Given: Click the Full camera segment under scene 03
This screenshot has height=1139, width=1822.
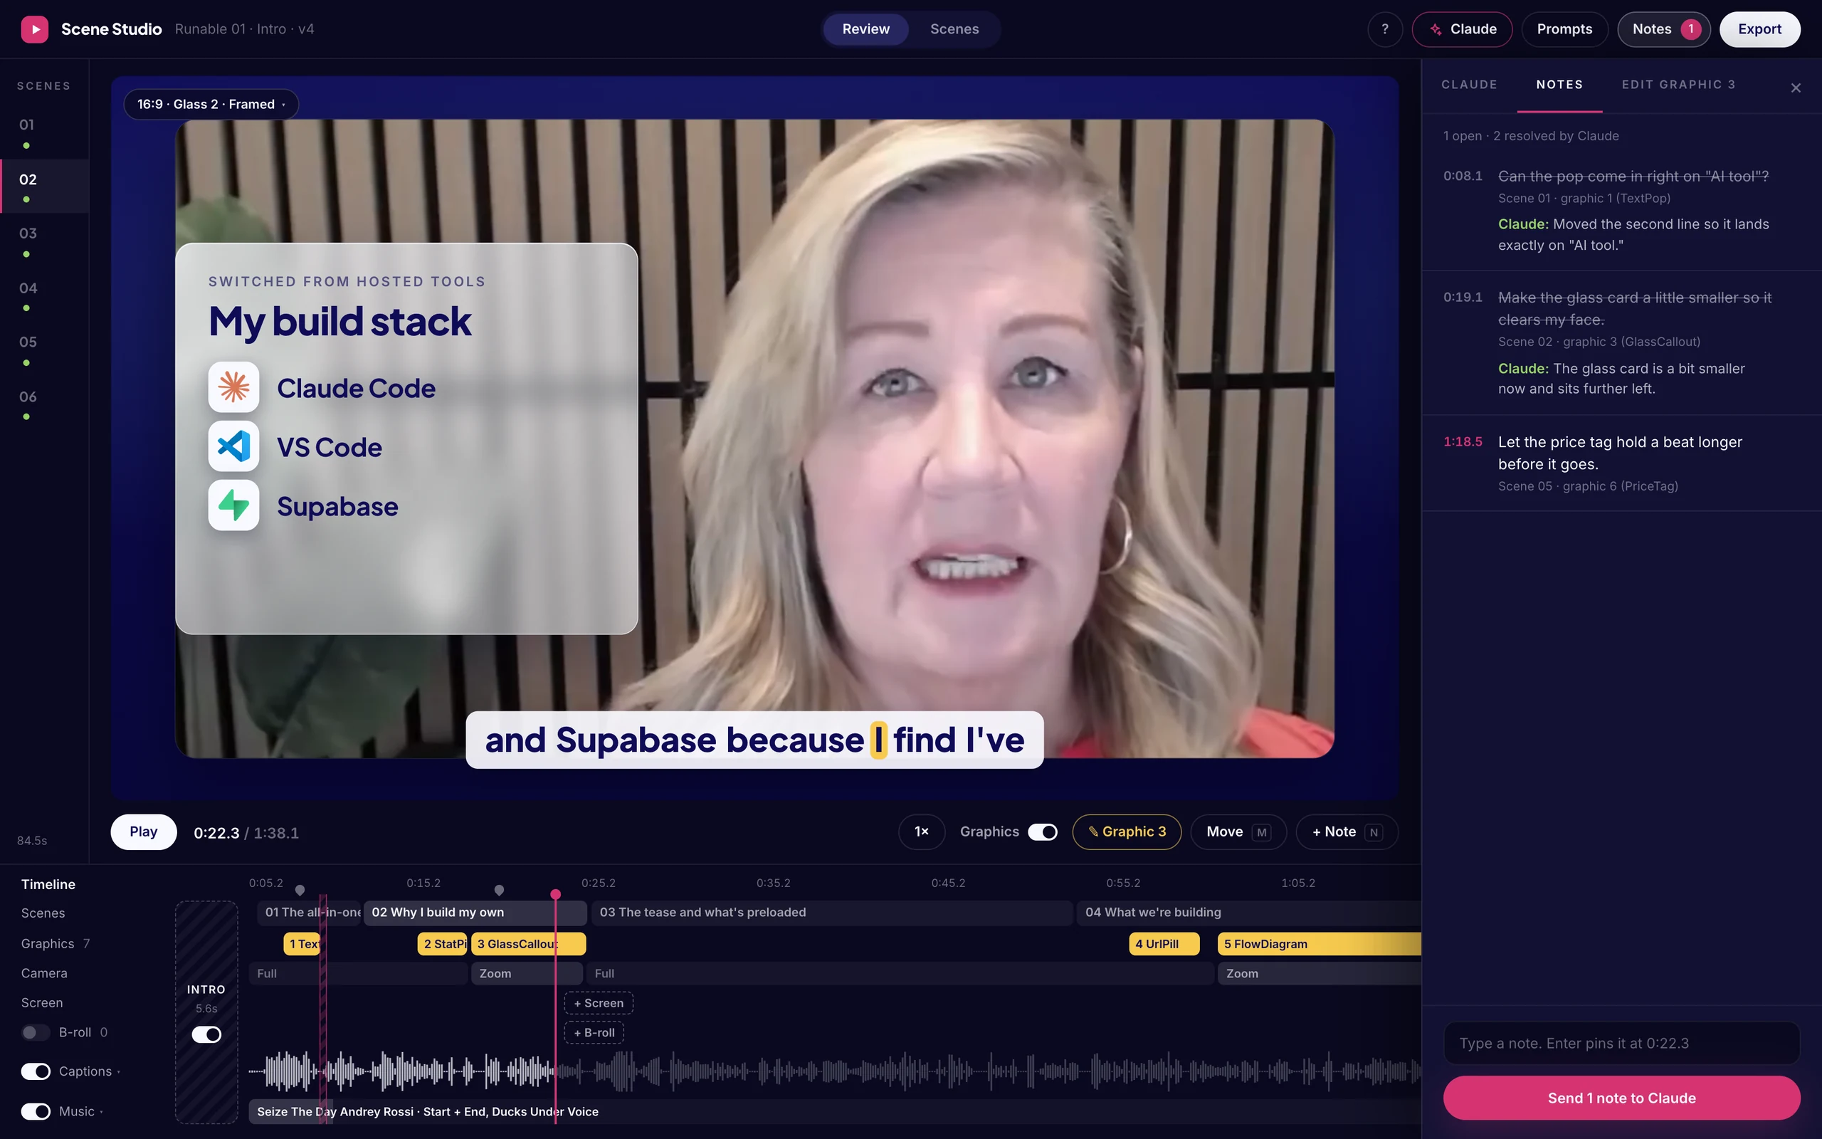Looking at the screenshot, I should (900, 973).
